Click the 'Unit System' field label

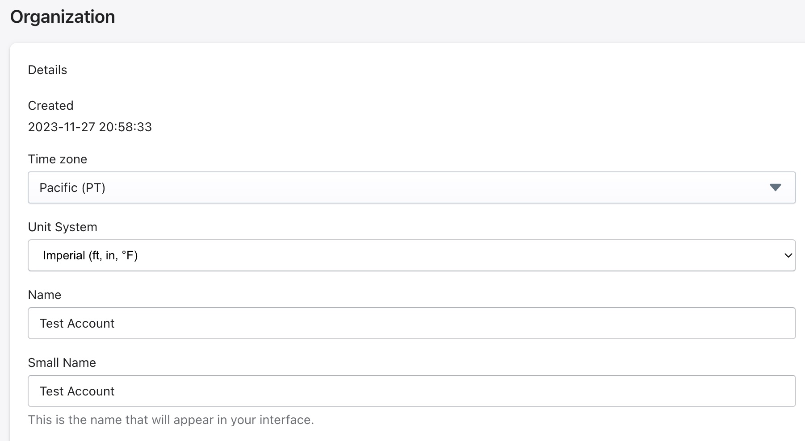click(63, 227)
